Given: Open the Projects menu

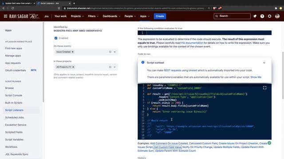Looking at the screenshot, I should coord(77,16).
